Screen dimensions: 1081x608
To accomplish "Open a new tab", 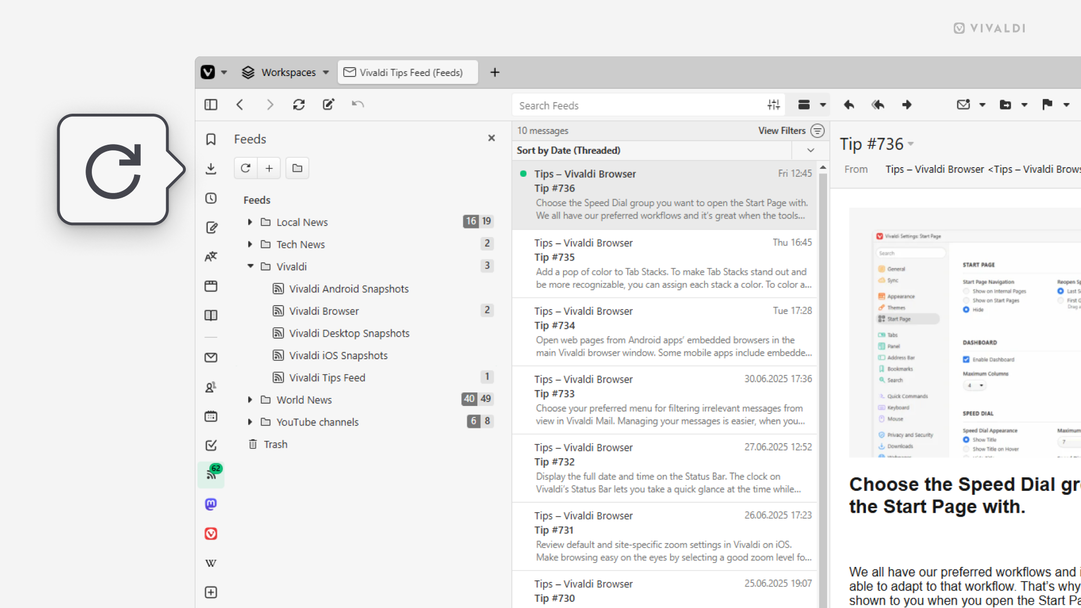I will pos(495,72).
